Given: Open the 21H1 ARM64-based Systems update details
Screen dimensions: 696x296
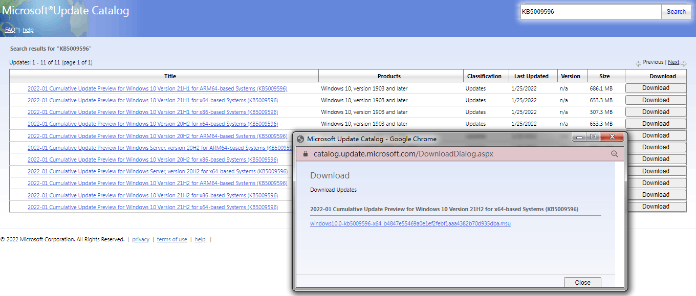Looking at the screenshot, I should (x=158, y=88).
